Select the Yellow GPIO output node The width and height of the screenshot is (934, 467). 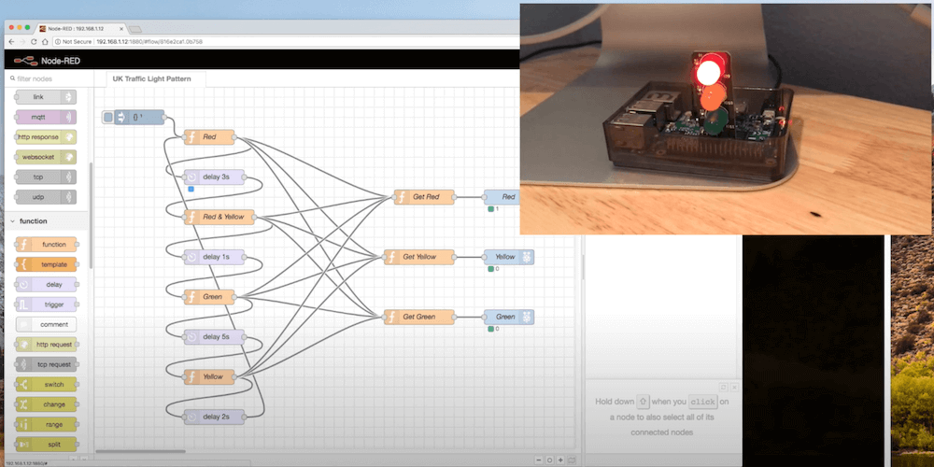click(509, 257)
